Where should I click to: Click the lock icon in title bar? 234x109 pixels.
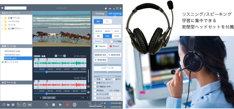coord(106,8)
